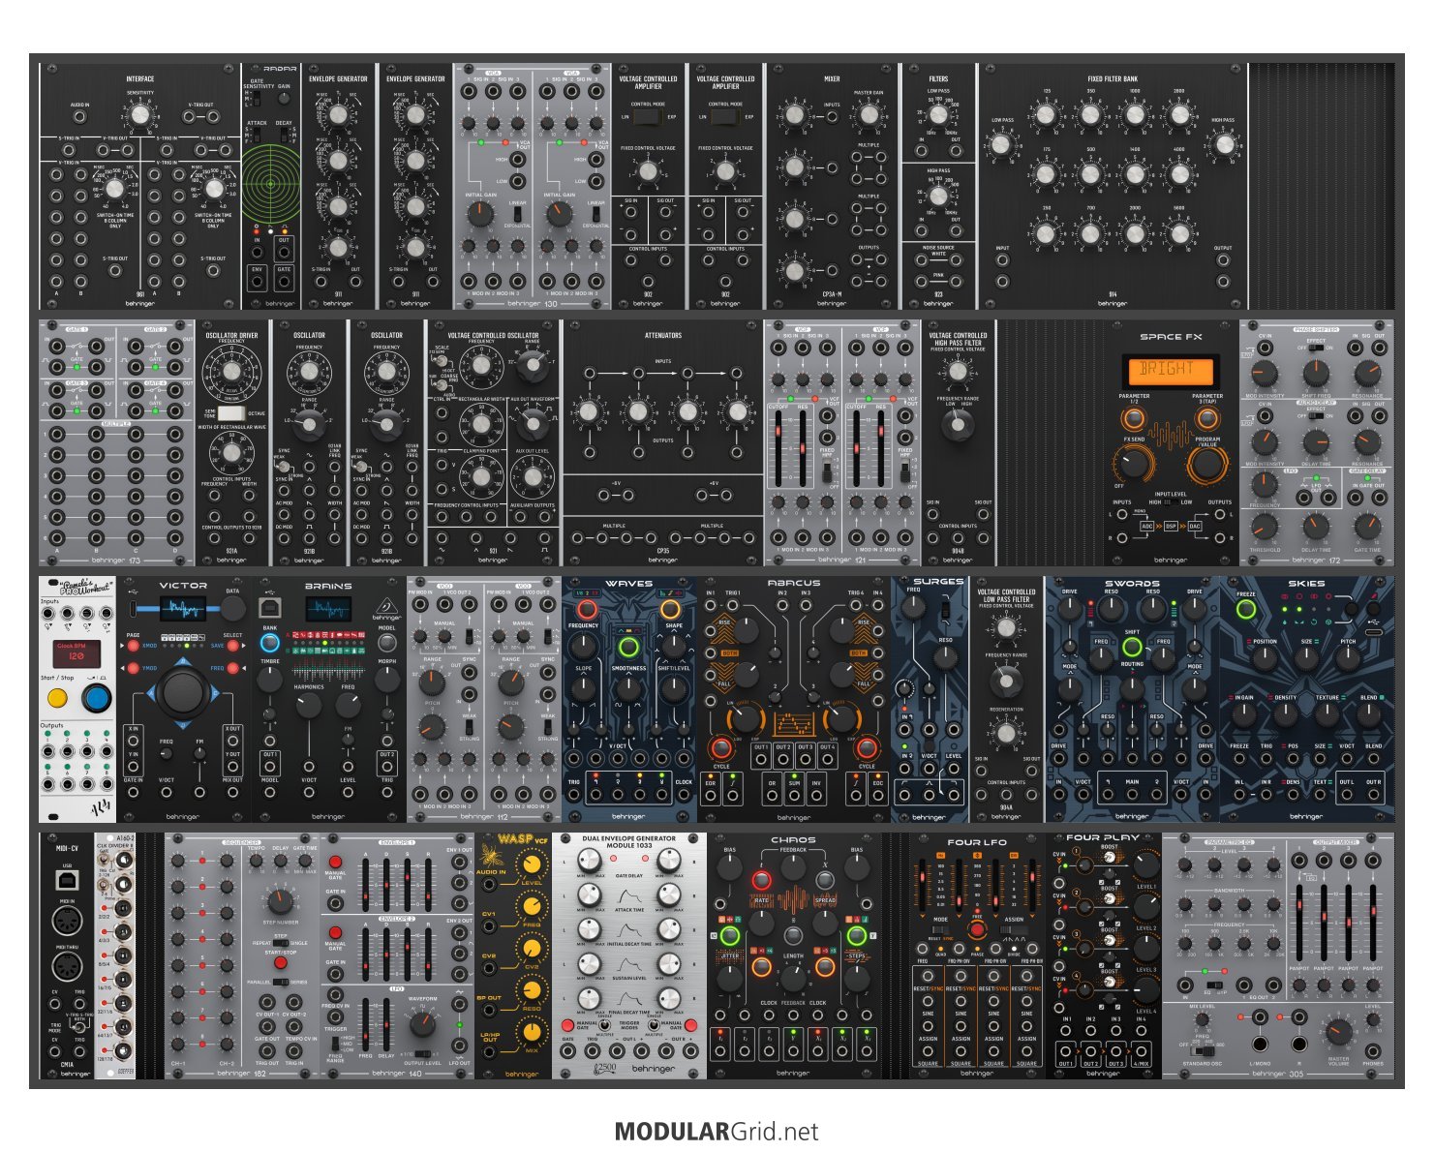Push the green SHIFT button on Swords
The height and width of the screenshot is (1152, 1434).
click(x=1131, y=648)
